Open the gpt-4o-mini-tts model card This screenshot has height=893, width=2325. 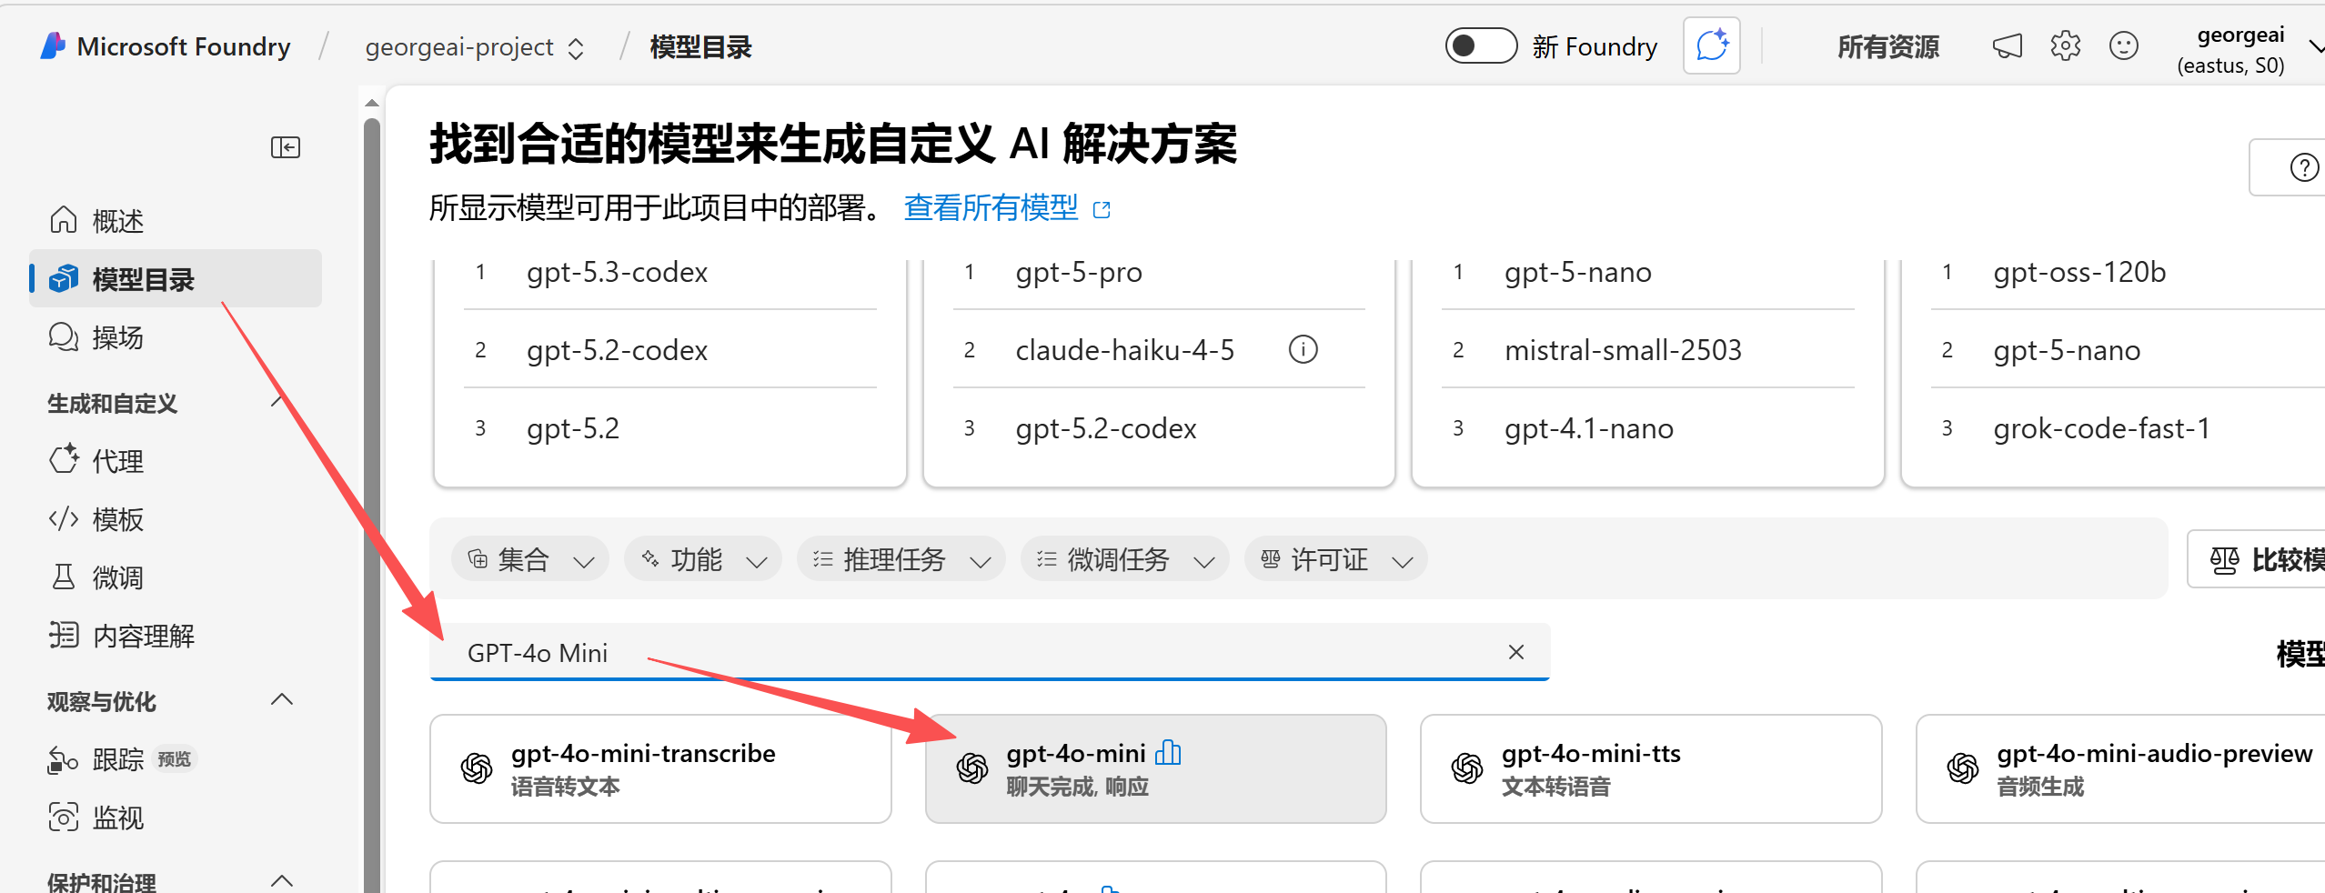(x=1650, y=768)
